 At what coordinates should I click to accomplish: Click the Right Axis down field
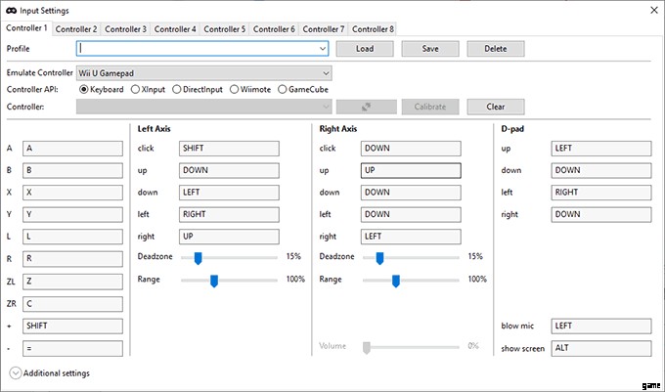411,193
